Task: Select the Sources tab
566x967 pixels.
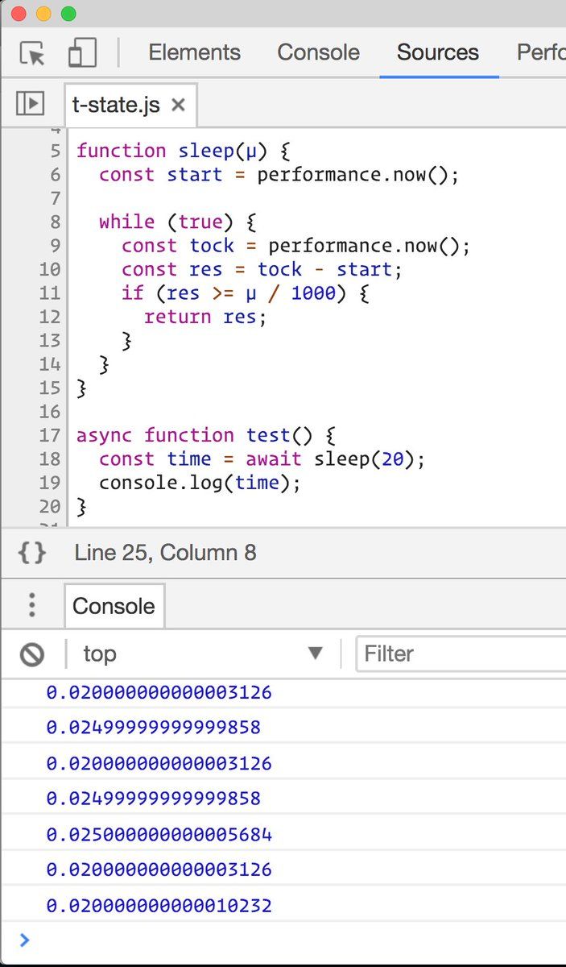Action: point(437,53)
